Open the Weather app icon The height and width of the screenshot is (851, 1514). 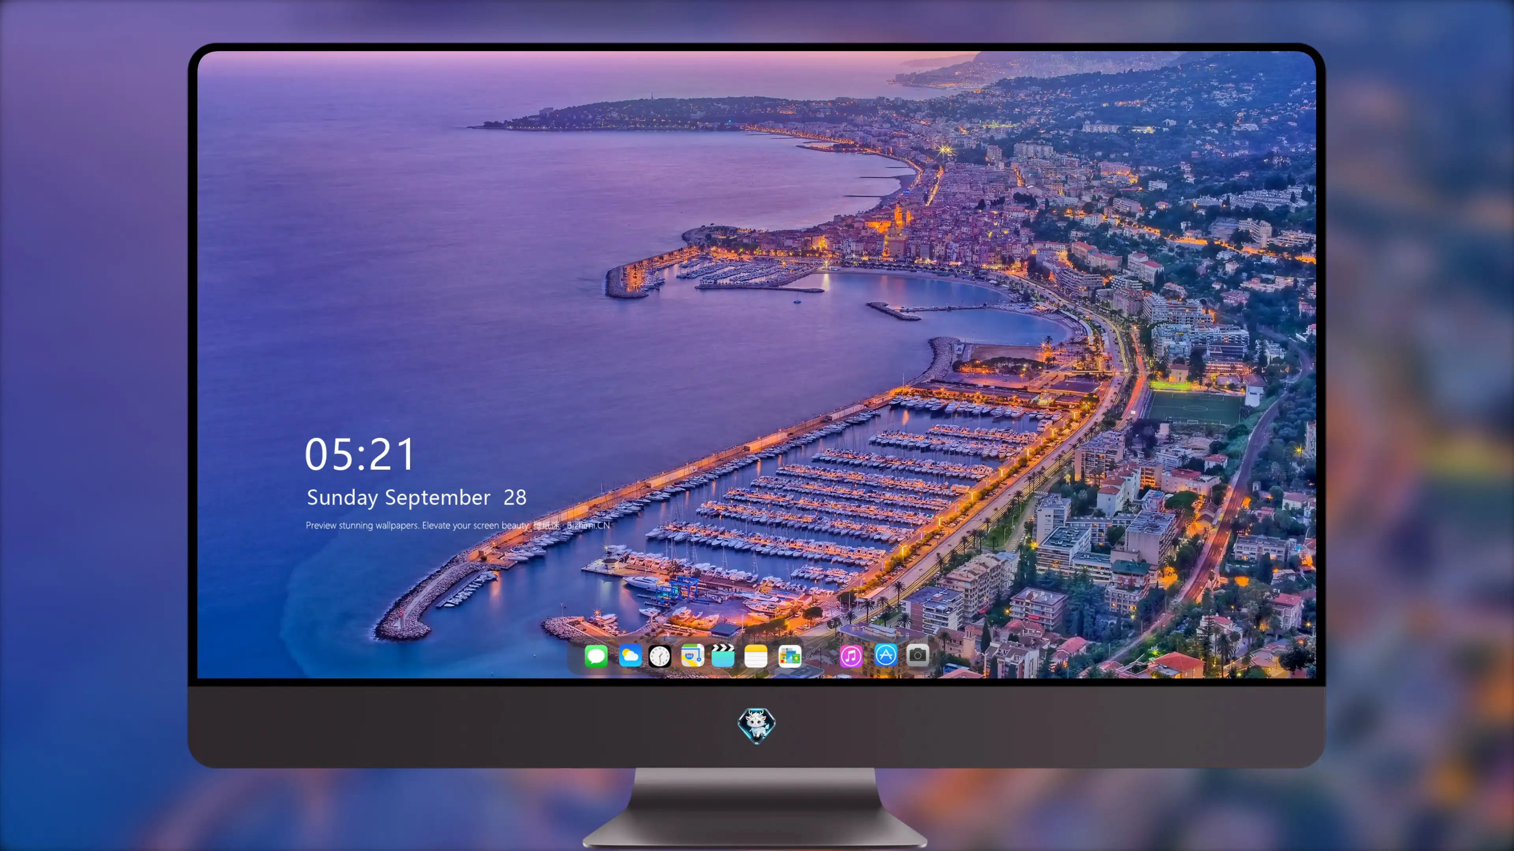point(630,656)
